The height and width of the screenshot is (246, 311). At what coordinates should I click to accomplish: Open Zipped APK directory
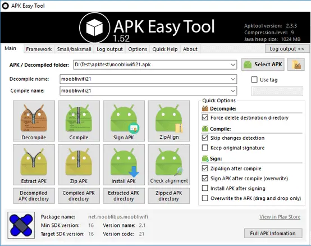coord(169,196)
